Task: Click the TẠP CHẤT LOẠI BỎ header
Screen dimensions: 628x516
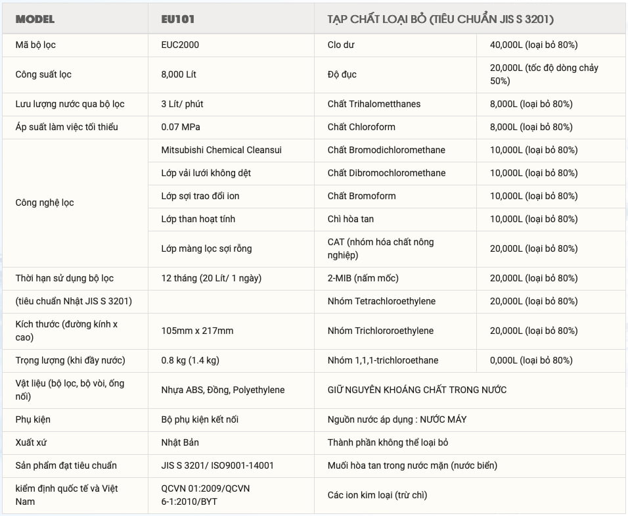Action: [440, 19]
